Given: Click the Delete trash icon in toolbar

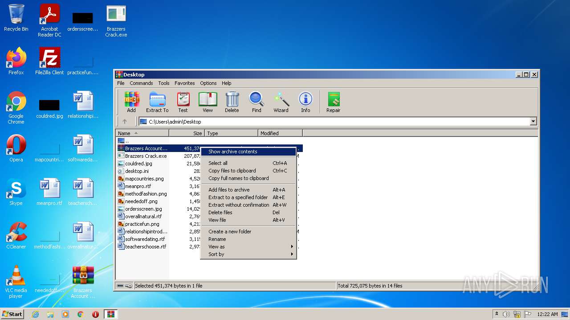Looking at the screenshot, I should coord(232,102).
